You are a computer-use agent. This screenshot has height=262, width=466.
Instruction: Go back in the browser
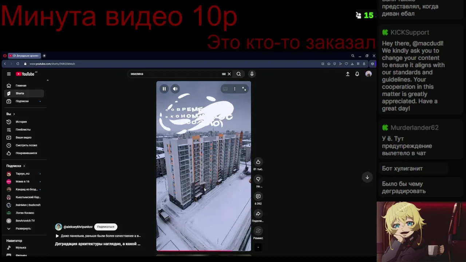tap(5, 64)
